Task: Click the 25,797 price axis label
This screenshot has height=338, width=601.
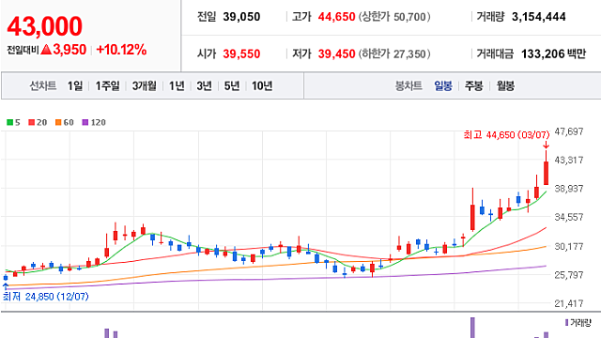Action: 569,275
